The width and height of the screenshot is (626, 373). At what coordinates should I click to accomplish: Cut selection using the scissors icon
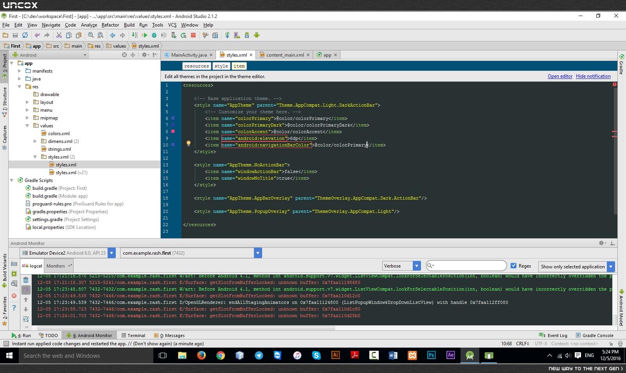(x=59, y=35)
